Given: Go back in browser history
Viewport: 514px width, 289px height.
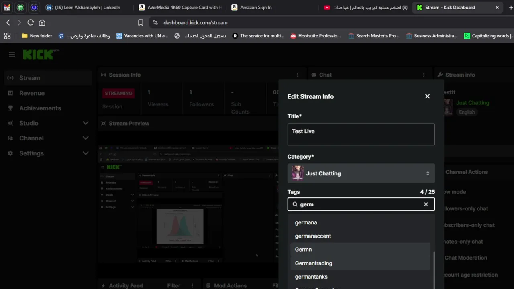Looking at the screenshot, I should pos(8,23).
